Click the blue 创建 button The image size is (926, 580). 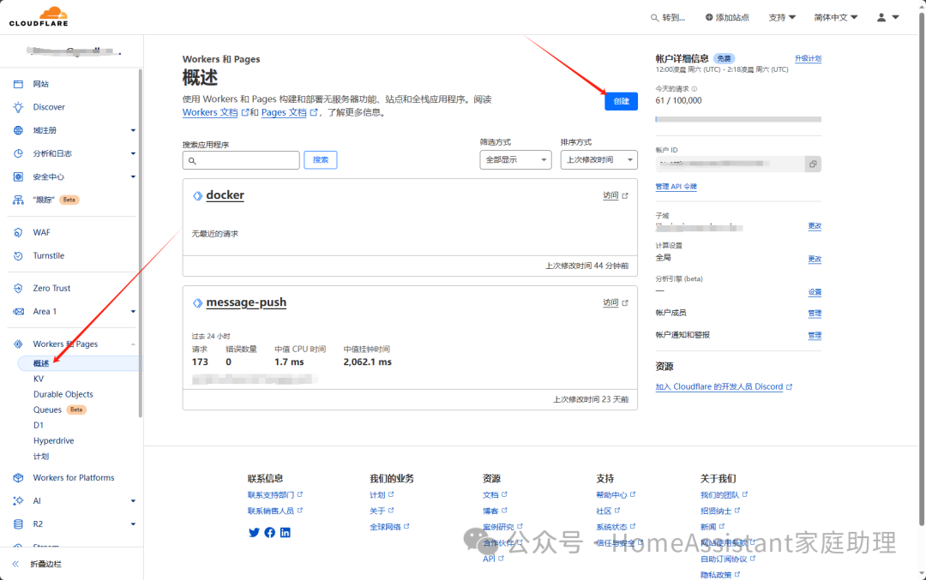[x=621, y=101]
